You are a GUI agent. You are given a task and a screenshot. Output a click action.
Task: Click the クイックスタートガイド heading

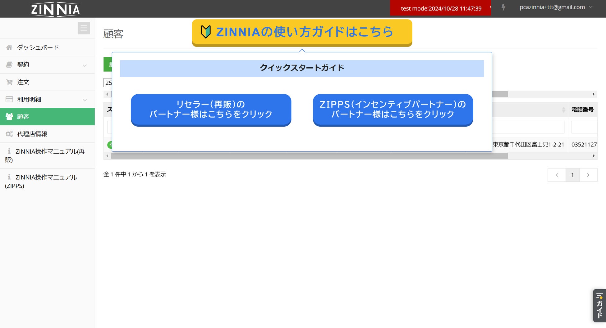pos(302,68)
